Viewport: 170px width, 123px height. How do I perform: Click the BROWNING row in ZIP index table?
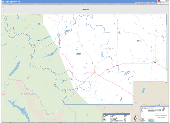pyautogui.click(x=116, y=118)
